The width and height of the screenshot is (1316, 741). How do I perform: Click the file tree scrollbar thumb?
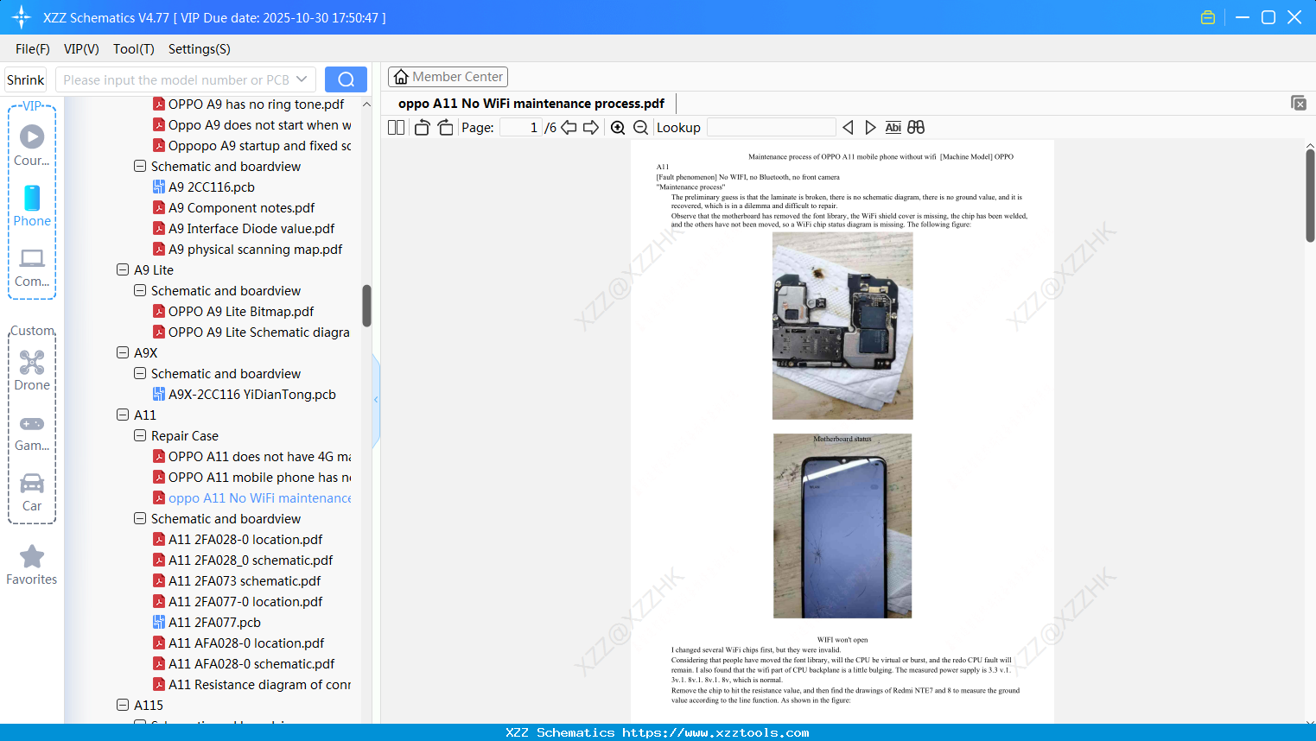click(x=367, y=306)
